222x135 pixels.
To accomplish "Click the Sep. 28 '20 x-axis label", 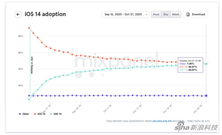I will (76, 109).
